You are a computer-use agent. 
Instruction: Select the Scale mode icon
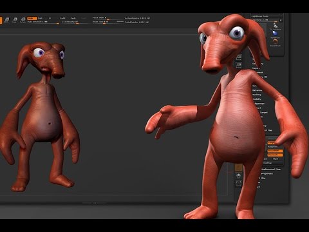pyautogui.click(x=15, y=20)
